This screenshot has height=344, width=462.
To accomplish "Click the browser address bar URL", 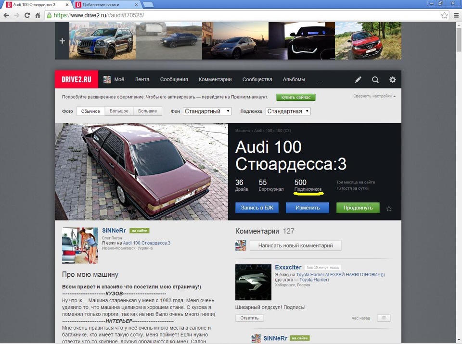I will point(99,15).
